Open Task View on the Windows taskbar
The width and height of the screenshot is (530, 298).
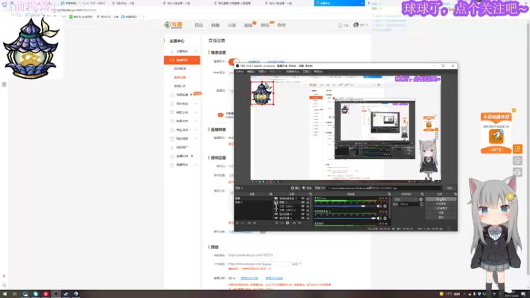(x=15, y=294)
